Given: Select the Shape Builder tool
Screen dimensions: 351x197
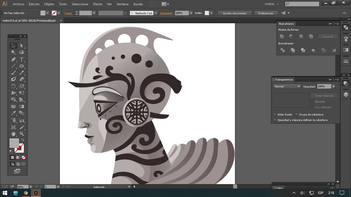Looking at the screenshot, I should click(x=13, y=100).
